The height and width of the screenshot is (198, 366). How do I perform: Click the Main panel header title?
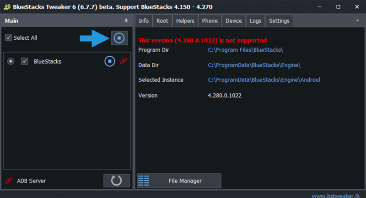point(12,21)
